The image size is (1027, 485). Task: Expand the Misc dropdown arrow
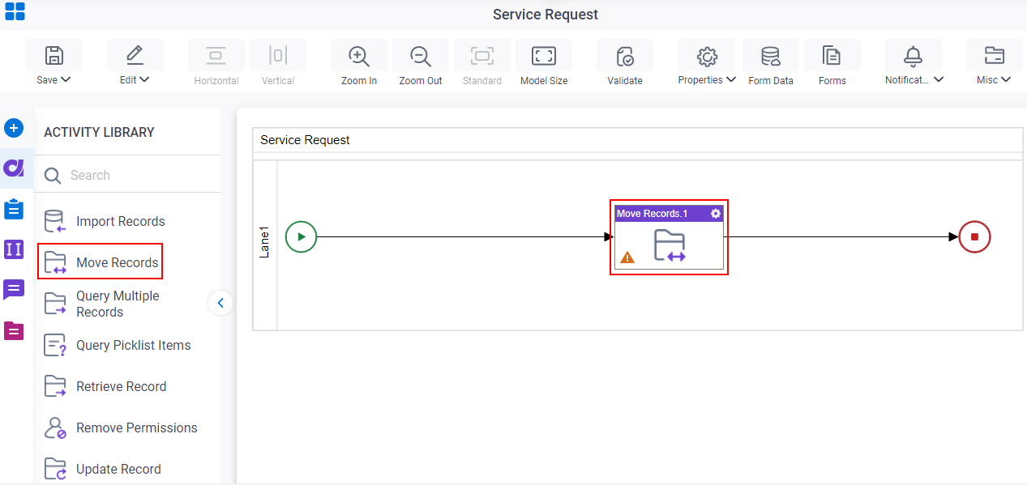1006,79
